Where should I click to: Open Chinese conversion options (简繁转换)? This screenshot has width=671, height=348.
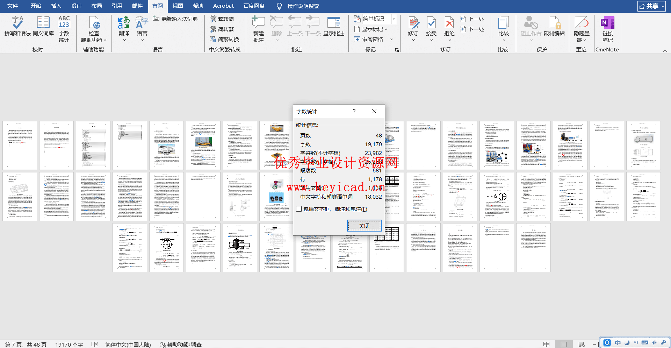click(225, 39)
